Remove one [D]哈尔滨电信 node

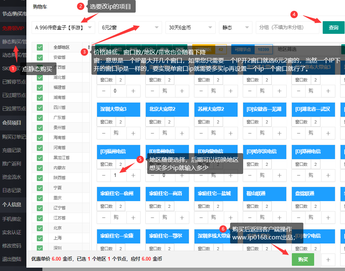250,175
